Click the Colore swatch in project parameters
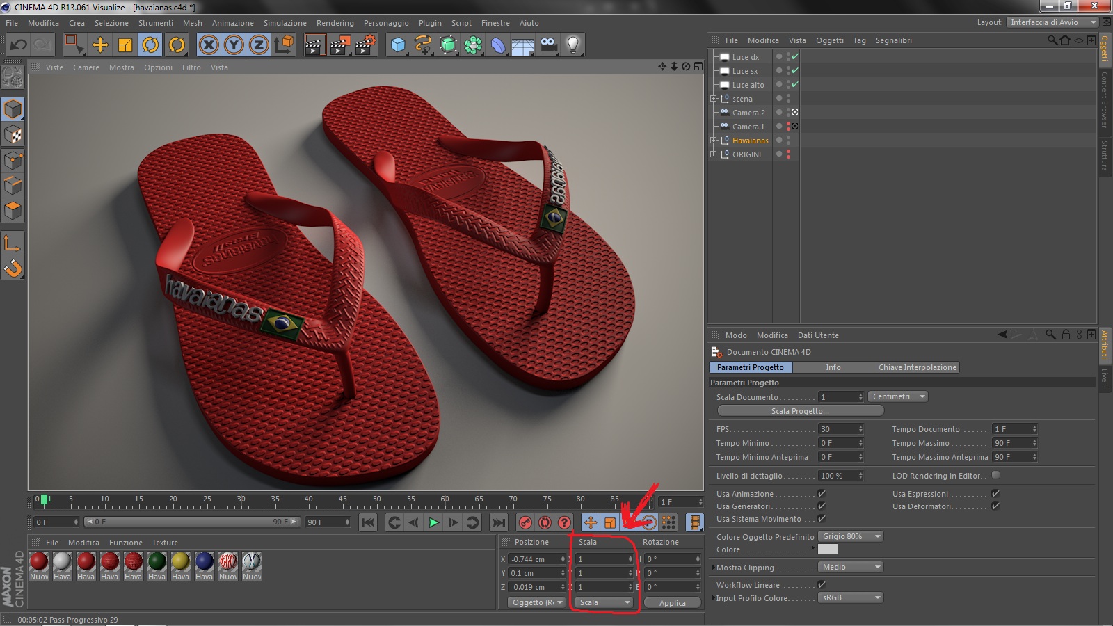This screenshot has height=626, width=1113. [x=828, y=549]
